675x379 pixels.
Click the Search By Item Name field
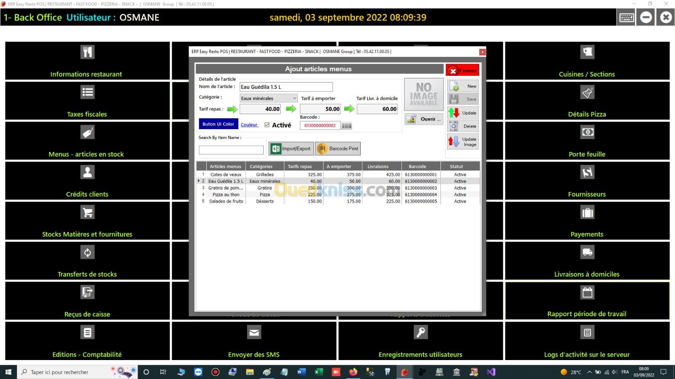[231, 150]
